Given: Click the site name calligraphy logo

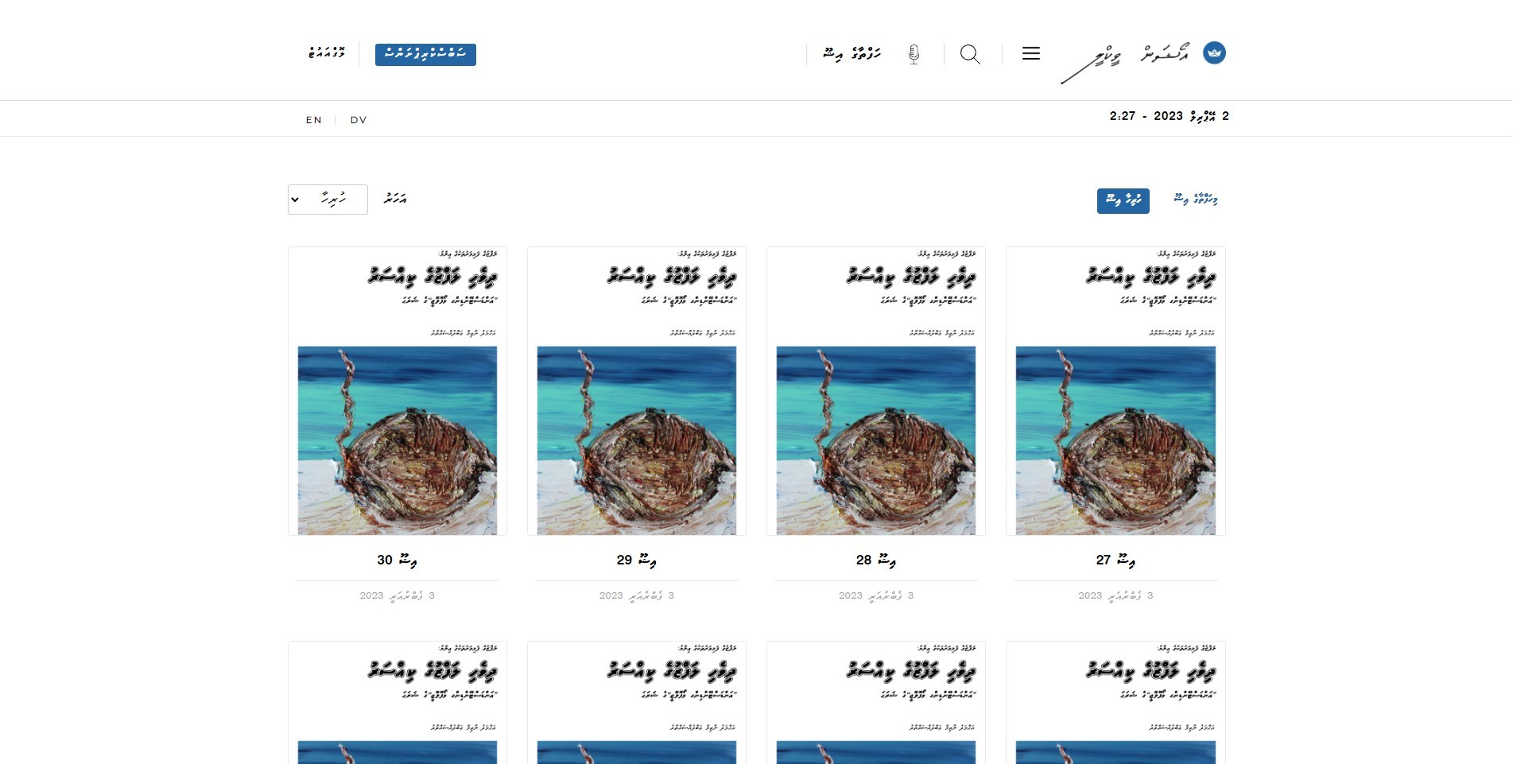Looking at the screenshot, I should 1125,61.
